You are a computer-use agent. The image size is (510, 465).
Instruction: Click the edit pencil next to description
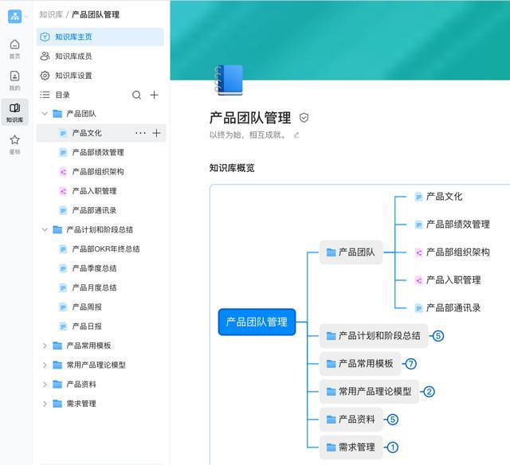pyautogui.click(x=296, y=135)
